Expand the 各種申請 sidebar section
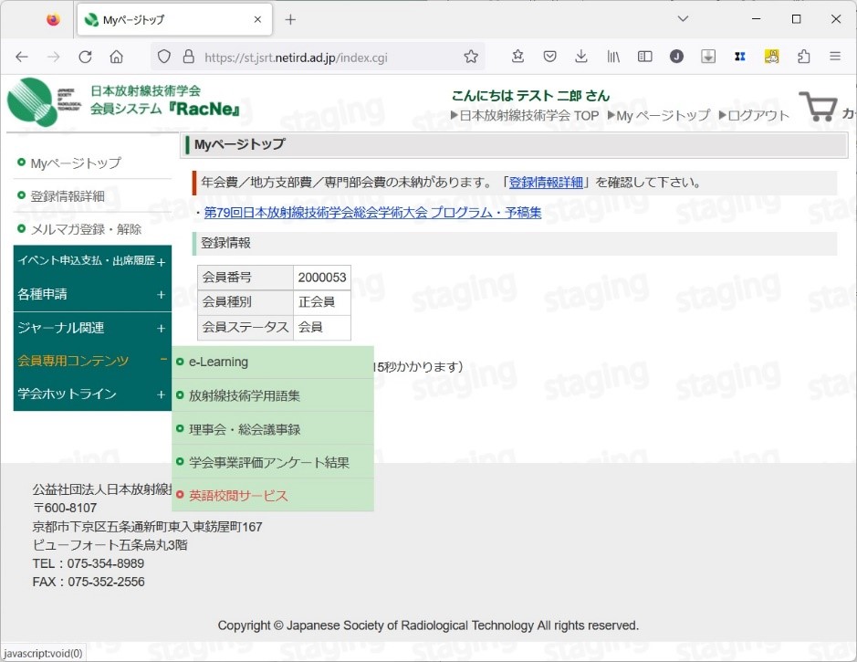Screen dimensions: 857x662 click(91, 295)
